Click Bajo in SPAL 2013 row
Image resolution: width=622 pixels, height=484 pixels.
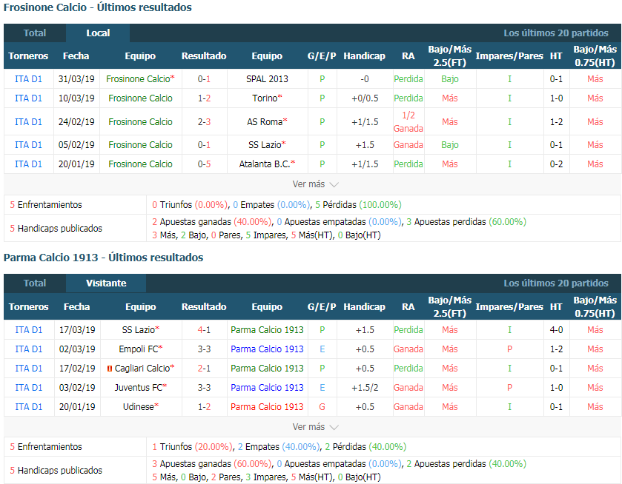click(450, 79)
